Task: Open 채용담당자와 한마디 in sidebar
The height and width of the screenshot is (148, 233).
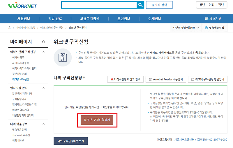Action: (23, 115)
